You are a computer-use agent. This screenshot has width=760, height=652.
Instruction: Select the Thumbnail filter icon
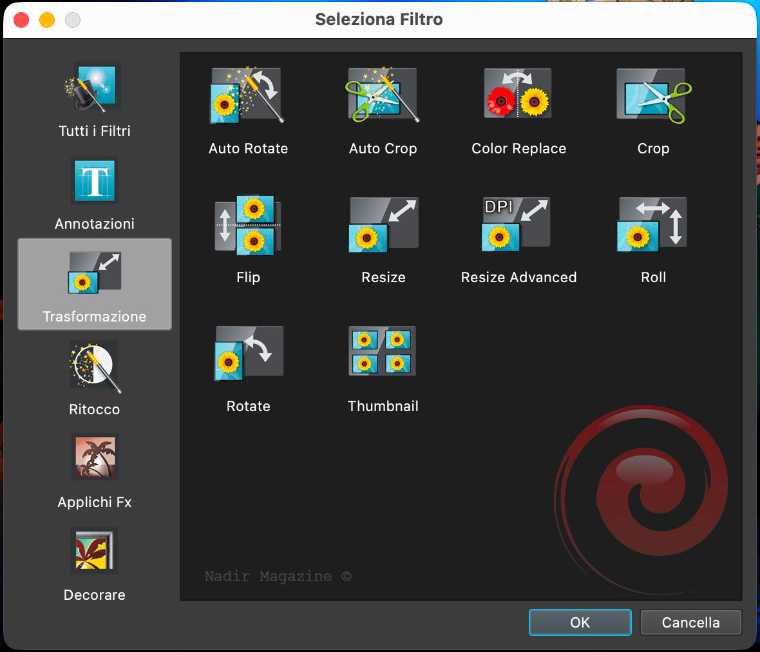point(383,352)
